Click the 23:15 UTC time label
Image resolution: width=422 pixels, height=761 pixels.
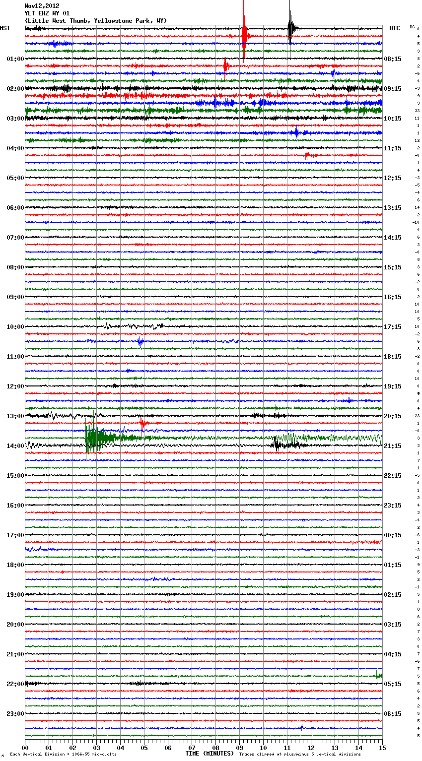tap(393, 506)
